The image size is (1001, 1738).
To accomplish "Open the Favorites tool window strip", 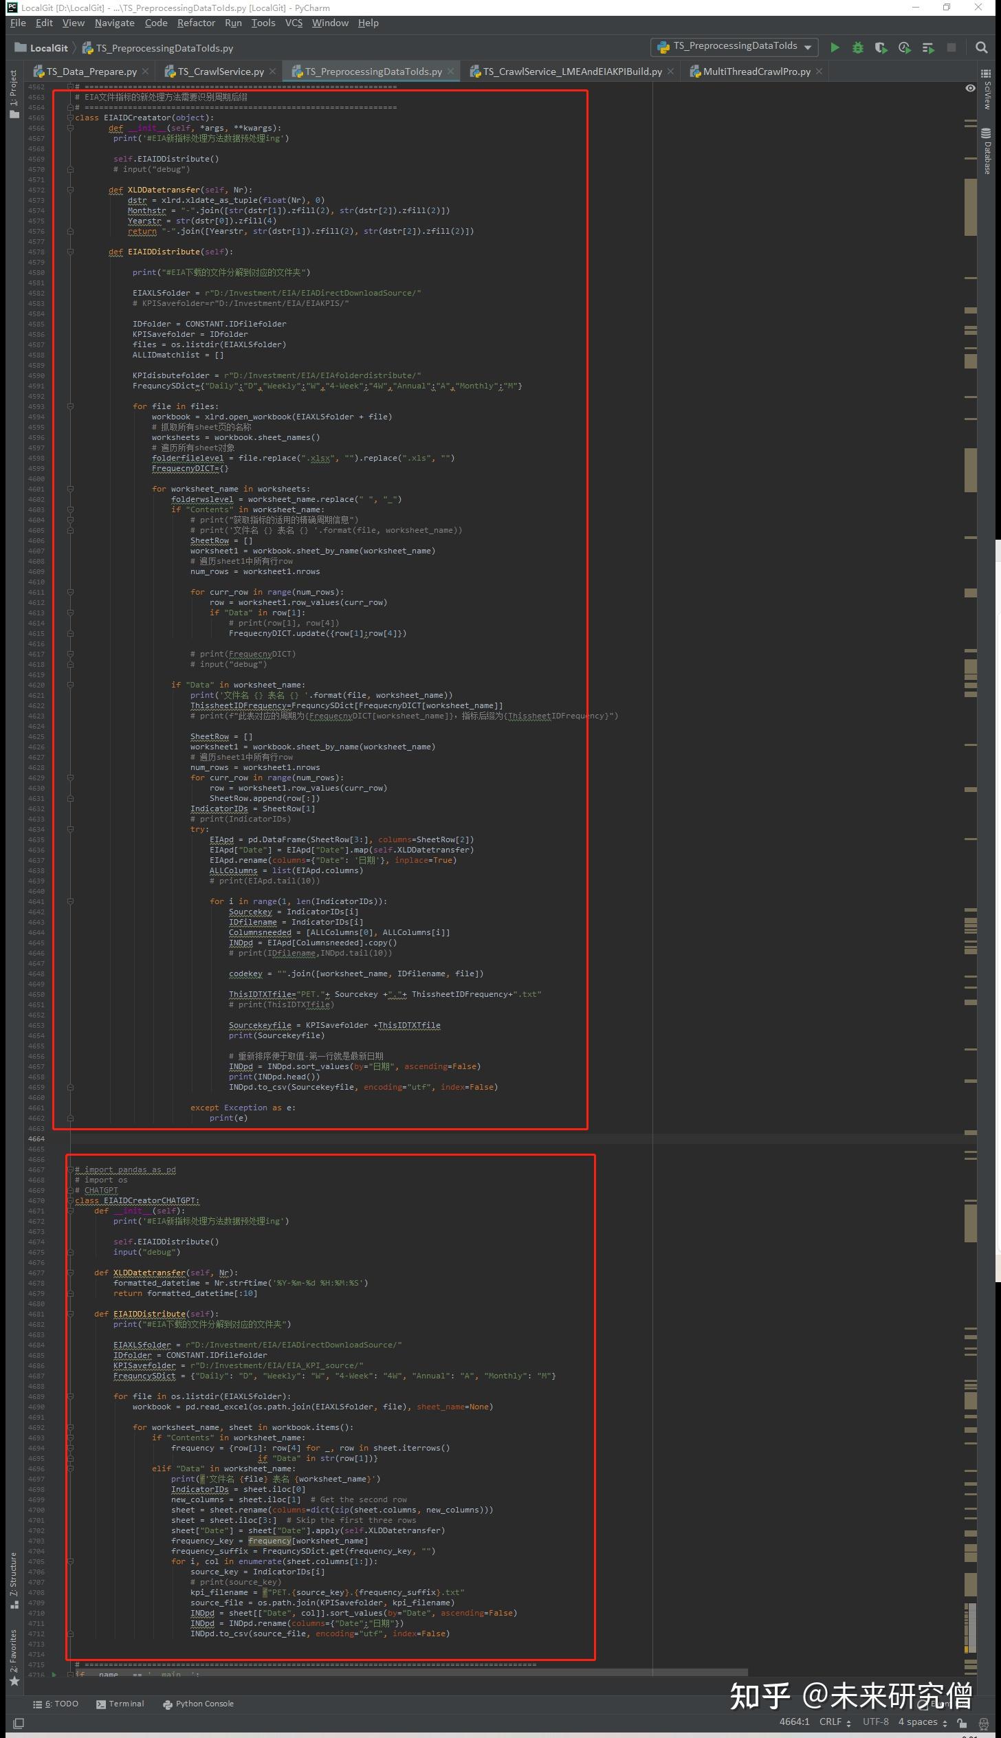I will click(x=14, y=1657).
